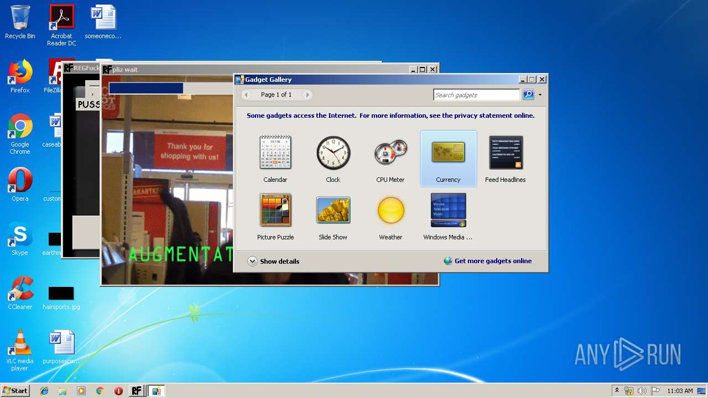Show hidden tray icons
This screenshot has height=398, width=708.
coord(617,391)
